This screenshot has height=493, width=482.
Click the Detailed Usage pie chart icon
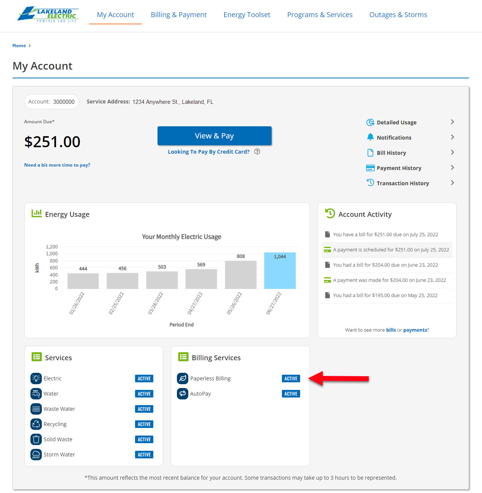click(370, 122)
